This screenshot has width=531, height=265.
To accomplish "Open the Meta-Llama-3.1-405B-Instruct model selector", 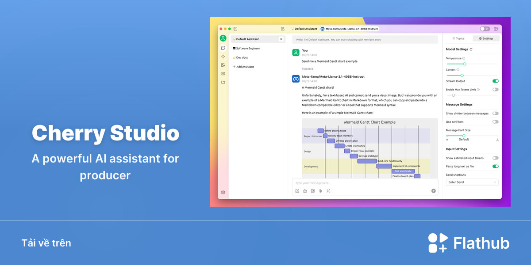I will [x=350, y=29].
